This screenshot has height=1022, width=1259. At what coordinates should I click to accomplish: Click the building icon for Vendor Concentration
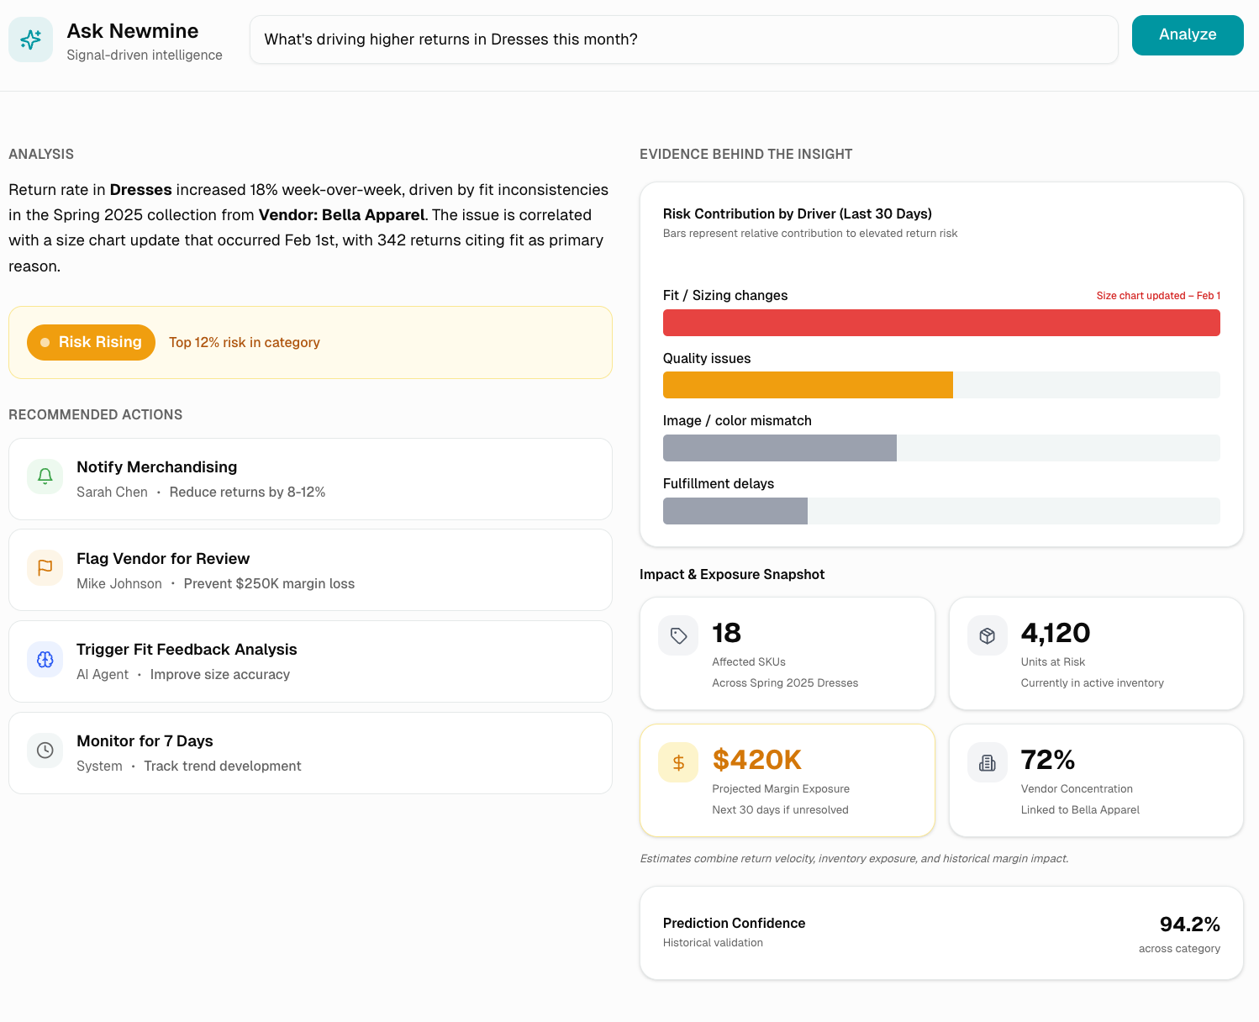tap(988, 762)
